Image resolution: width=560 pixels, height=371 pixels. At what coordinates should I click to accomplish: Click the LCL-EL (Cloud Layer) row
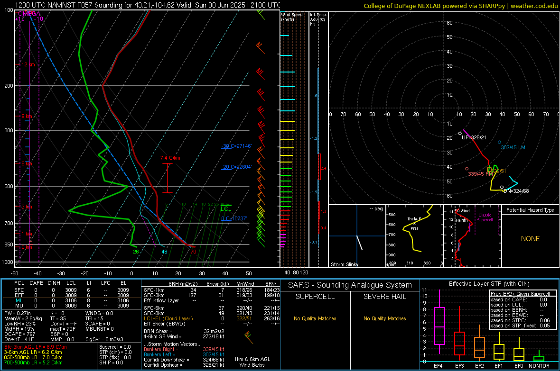tap(212, 318)
